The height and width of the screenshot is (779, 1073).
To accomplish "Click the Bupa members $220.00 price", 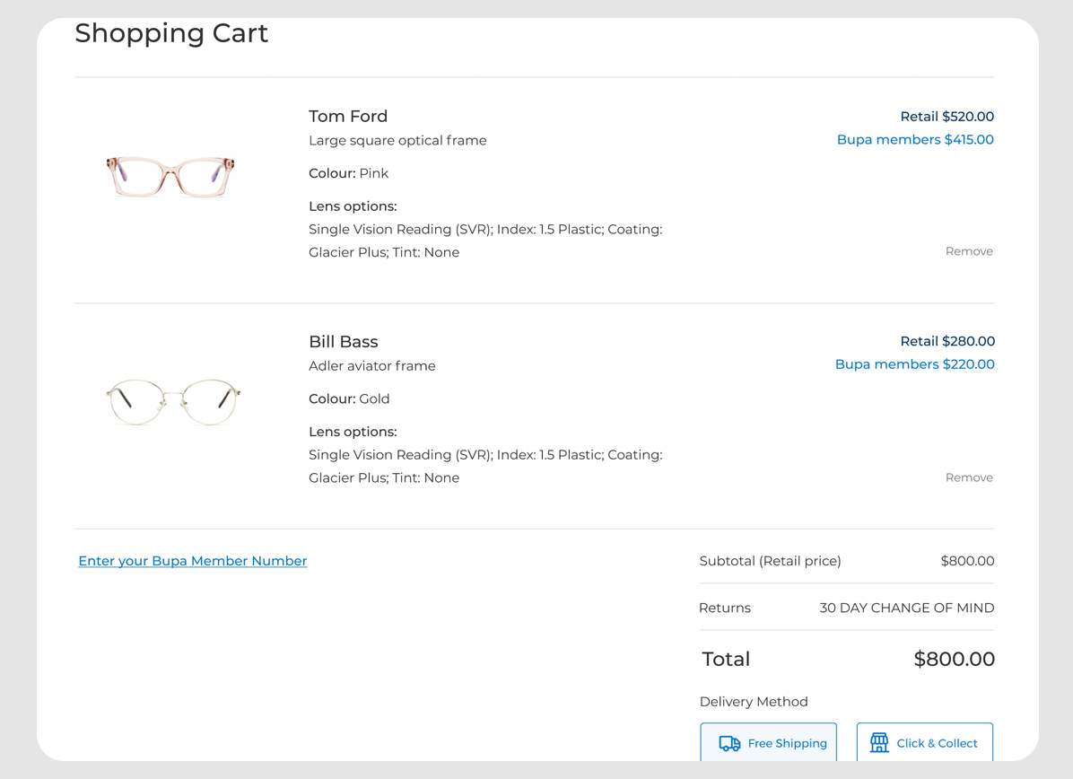I will (x=915, y=364).
